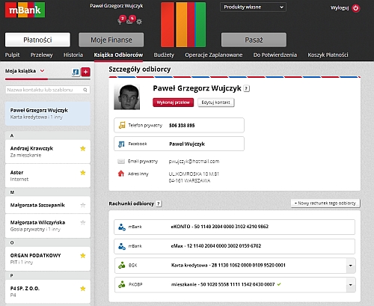Screen dimensions: 374x306
Task: Click the mBank icon in eMax row
Action: click(x=122, y=246)
